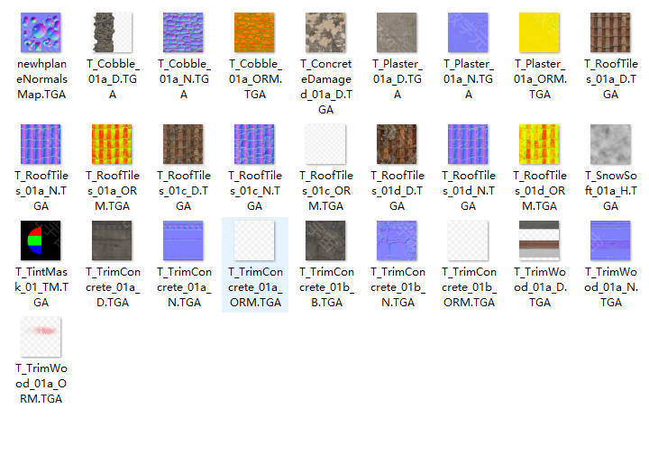Click the file name text newhplaneNormalsMap.TGA
This screenshot has height=454, width=649.
click(x=41, y=79)
